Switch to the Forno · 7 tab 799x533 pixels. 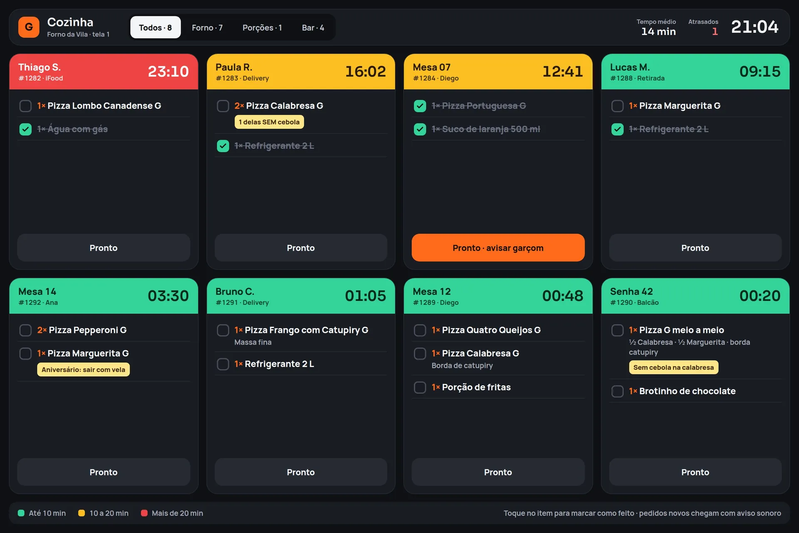pyautogui.click(x=207, y=27)
